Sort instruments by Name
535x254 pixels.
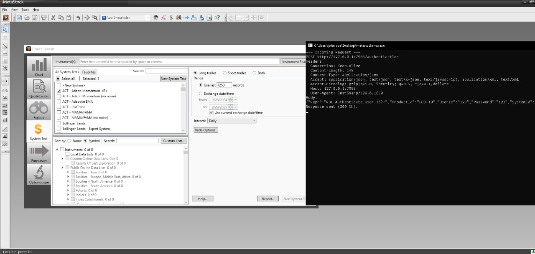(x=69, y=141)
